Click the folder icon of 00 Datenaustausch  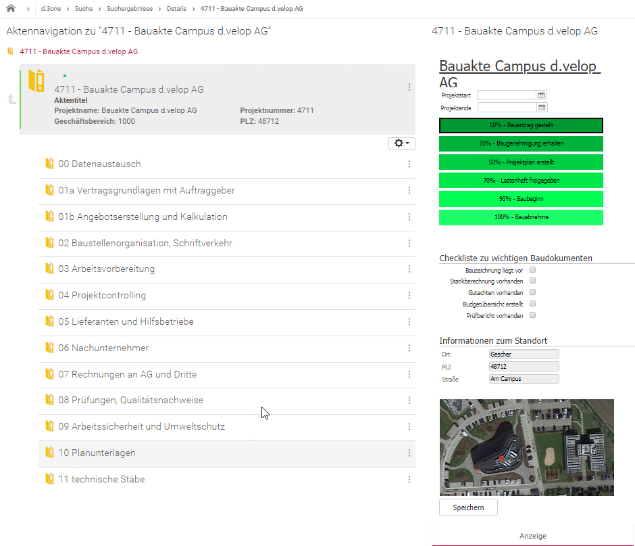tap(49, 164)
